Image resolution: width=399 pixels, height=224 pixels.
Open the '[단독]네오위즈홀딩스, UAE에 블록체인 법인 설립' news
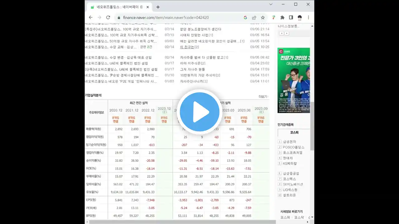point(121,69)
